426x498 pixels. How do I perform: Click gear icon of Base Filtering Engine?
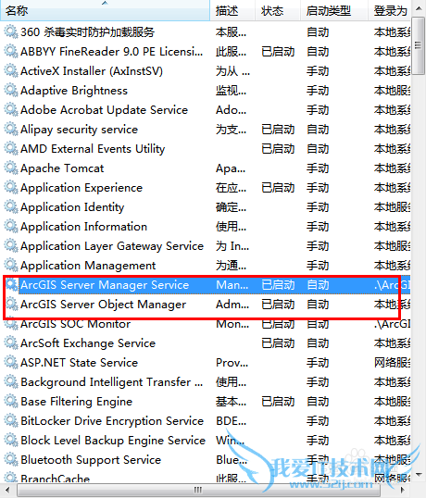[11, 401]
